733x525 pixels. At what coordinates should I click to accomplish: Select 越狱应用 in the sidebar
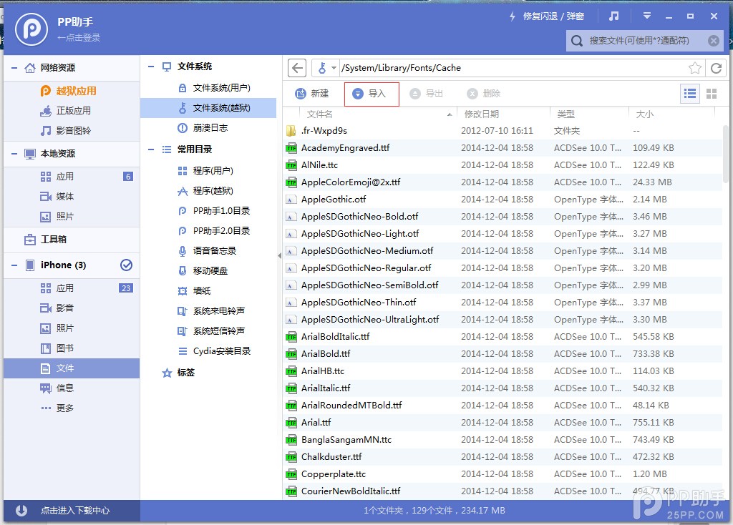point(76,91)
